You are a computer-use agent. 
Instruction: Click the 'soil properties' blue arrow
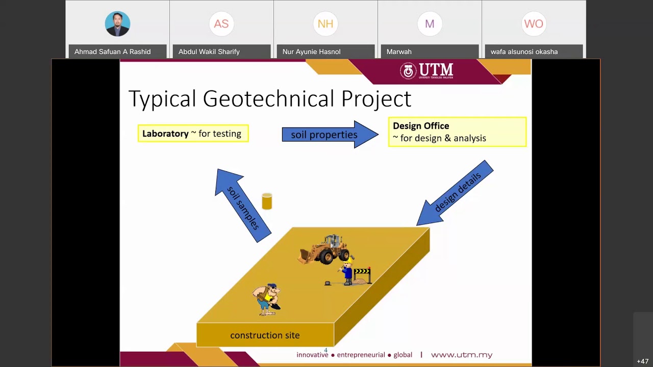tap(330, 135)
